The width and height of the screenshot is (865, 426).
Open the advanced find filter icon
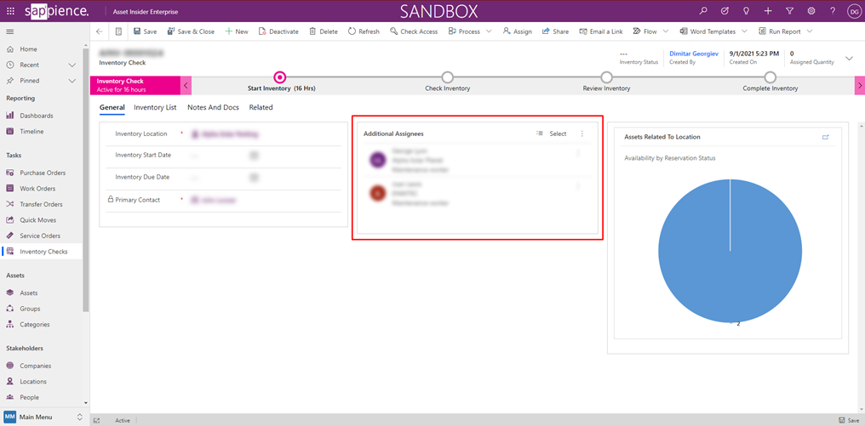[789, 11]
